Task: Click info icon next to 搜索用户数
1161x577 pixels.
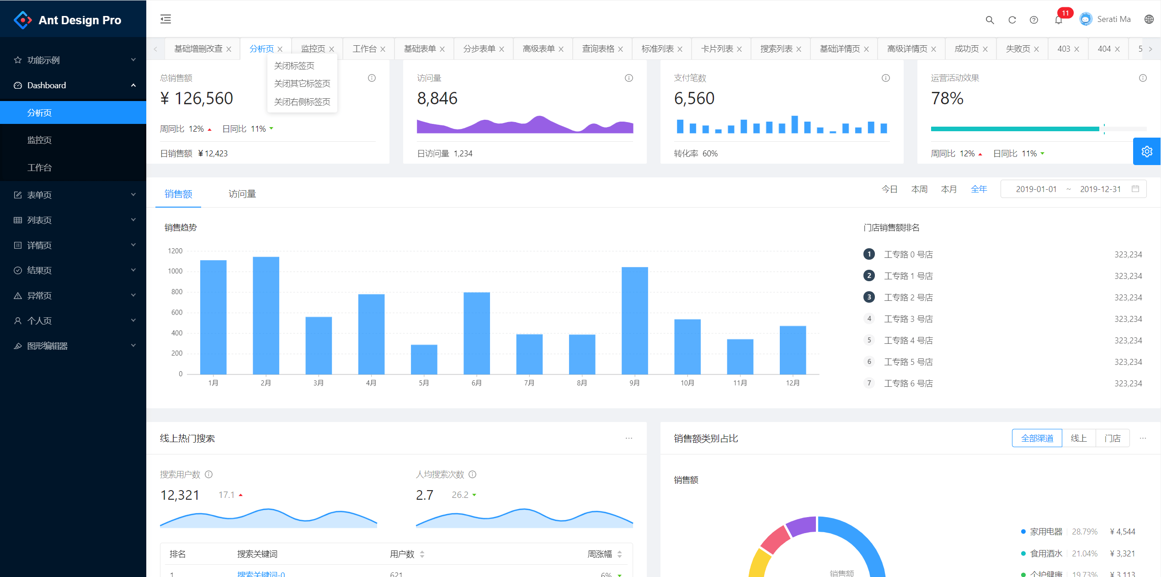Action: pyautogui.click(x=209, y=475)
